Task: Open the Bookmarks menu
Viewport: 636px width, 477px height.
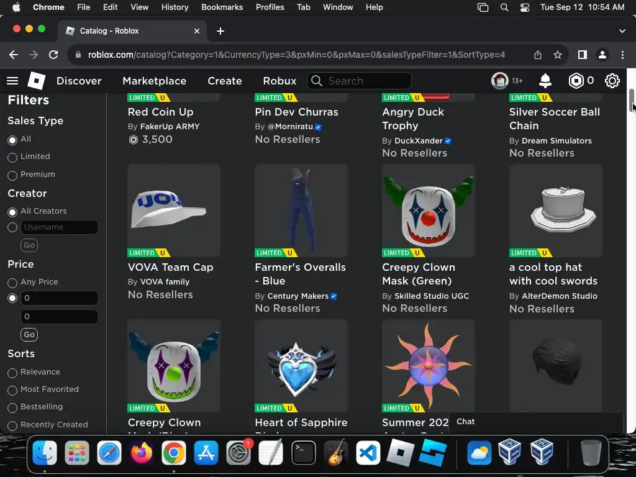Action: [x=222, y=7]
